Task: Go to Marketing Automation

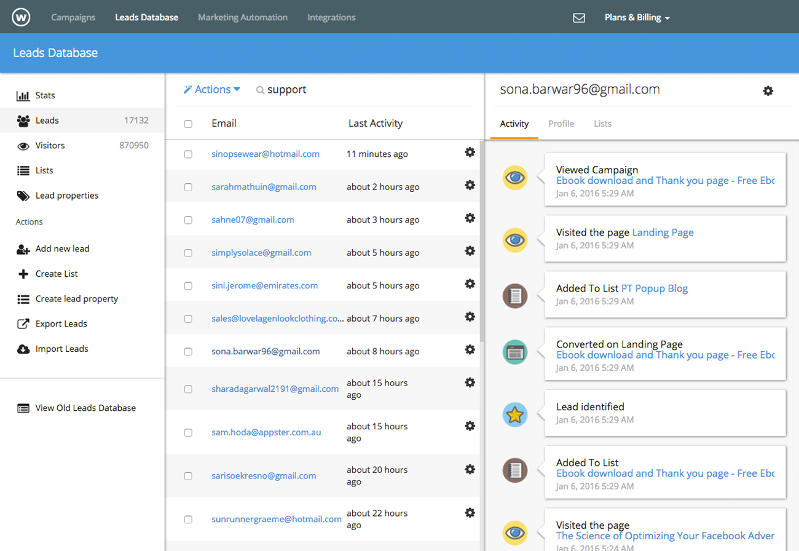Action: [x=242, y=17]
